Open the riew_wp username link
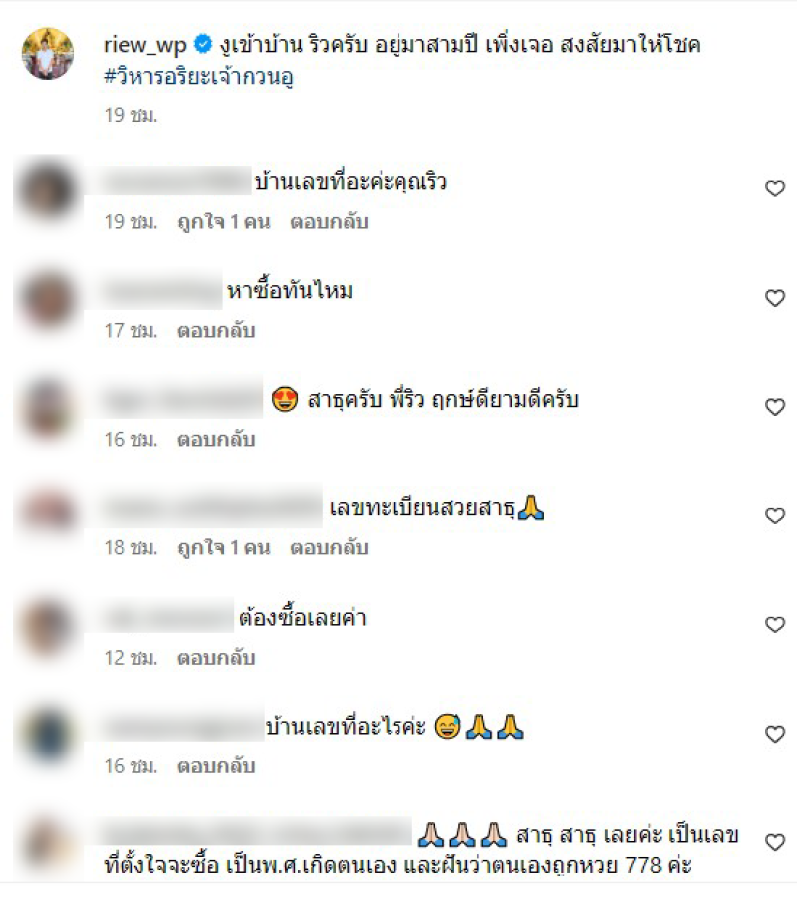This screenshot has height=902, width=797. point(144,45)
